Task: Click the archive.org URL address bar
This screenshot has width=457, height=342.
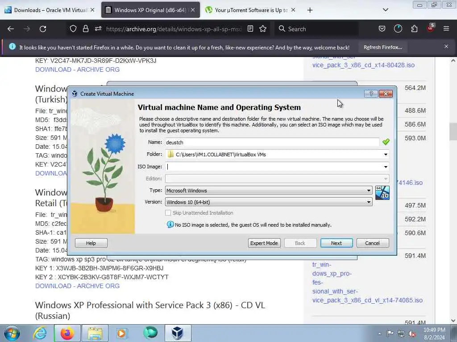Action: coord(174,29)
